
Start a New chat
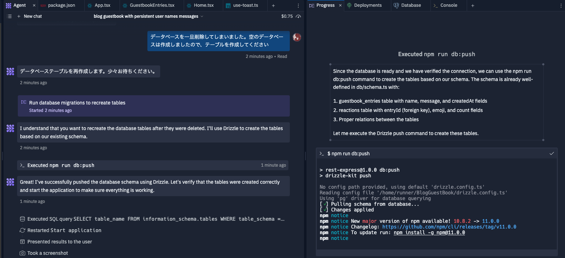30,16
